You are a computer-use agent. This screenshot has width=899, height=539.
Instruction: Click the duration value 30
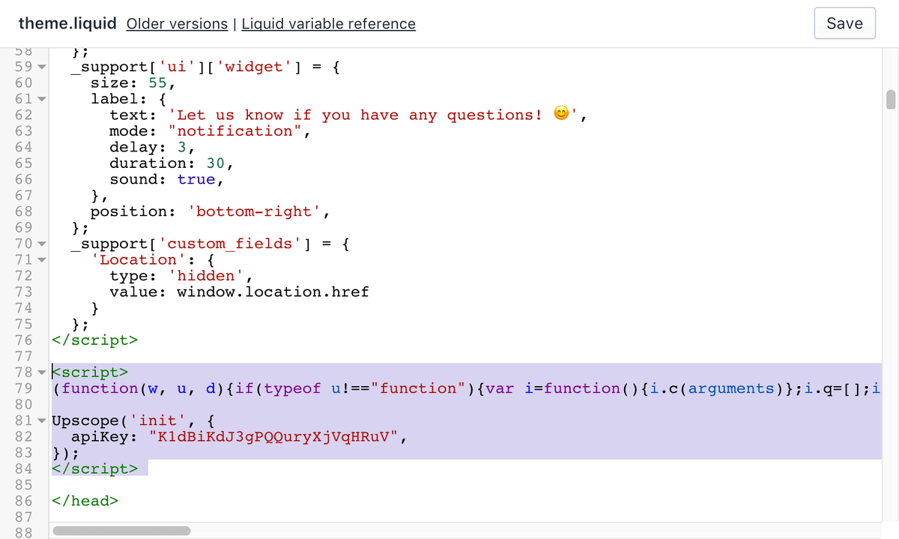pyautogui.click(x=216, y=163)
